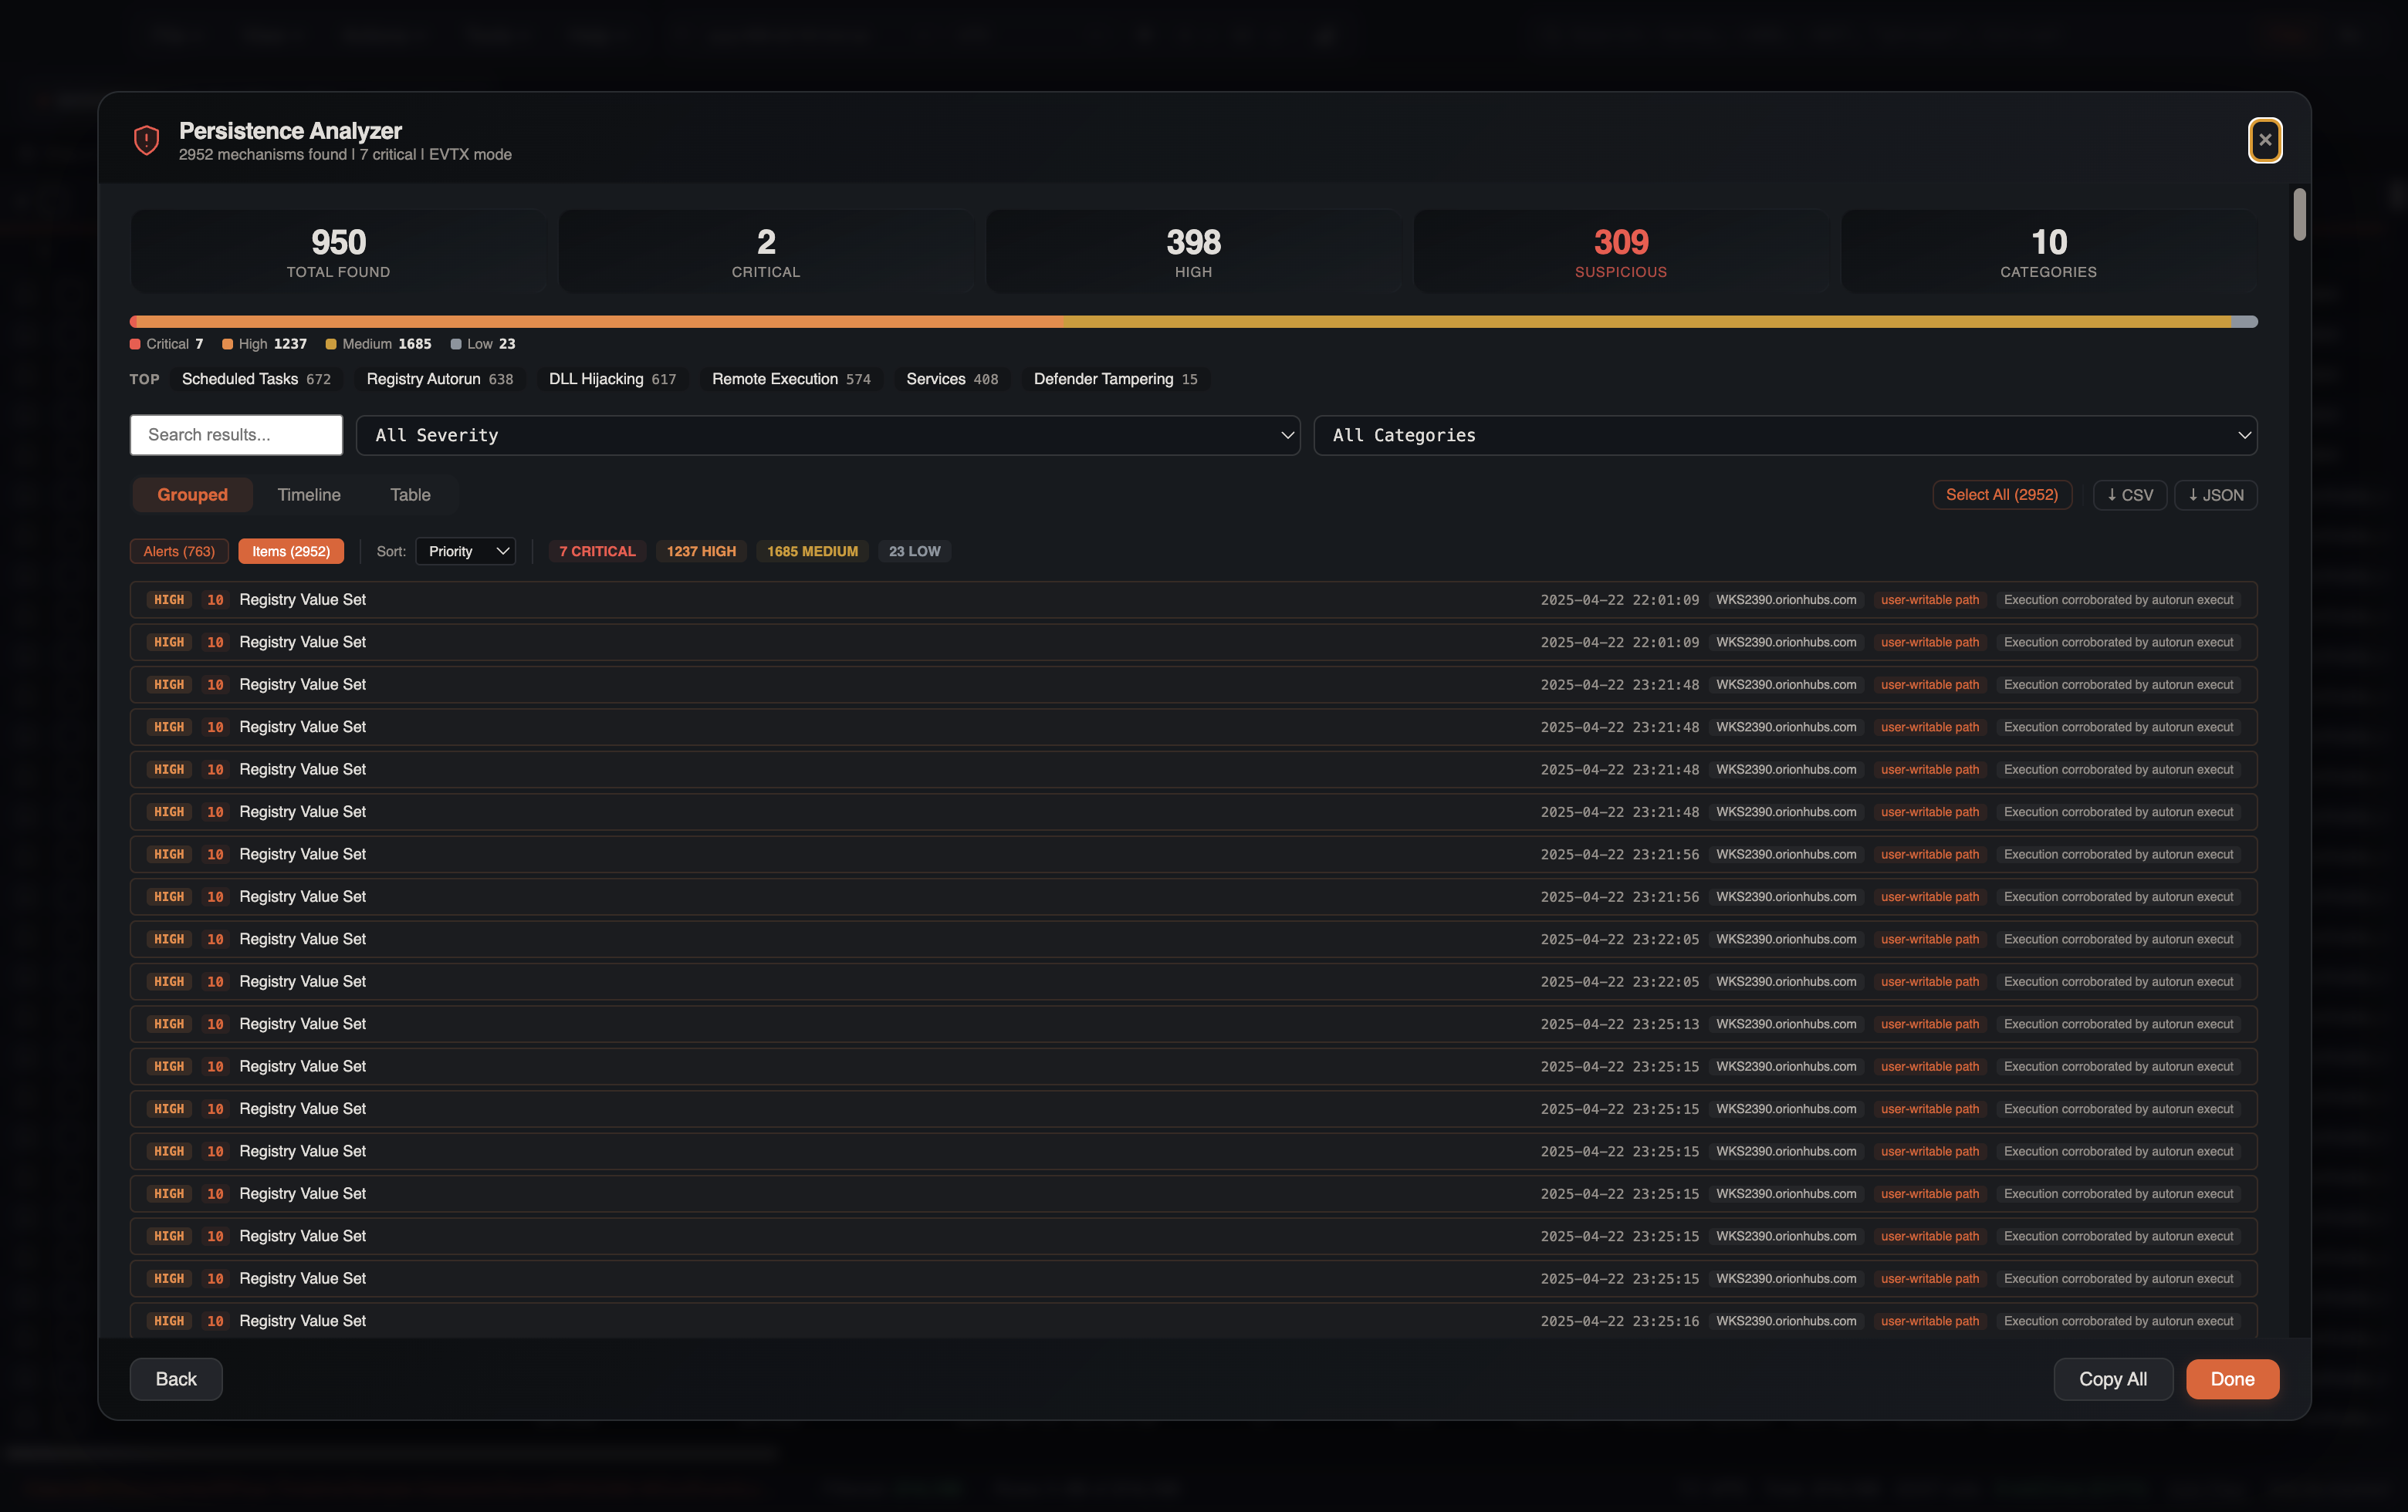Focus the Search results field

236,435
